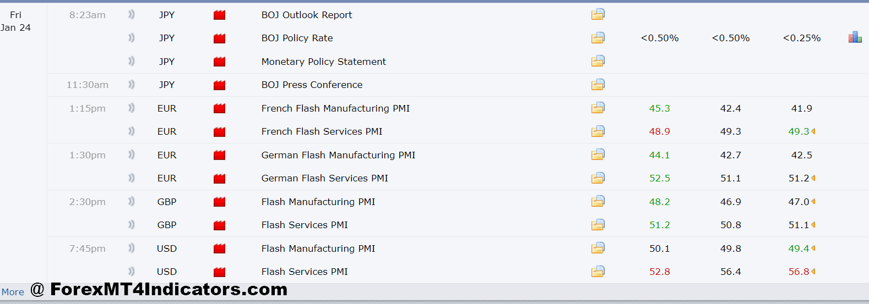Toggle sound alert for BOJ Outlook Report

click(x=131, y=15)
